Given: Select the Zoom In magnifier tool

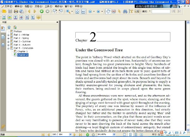Looking at the screenshot, I should click(x=68, y=11).
